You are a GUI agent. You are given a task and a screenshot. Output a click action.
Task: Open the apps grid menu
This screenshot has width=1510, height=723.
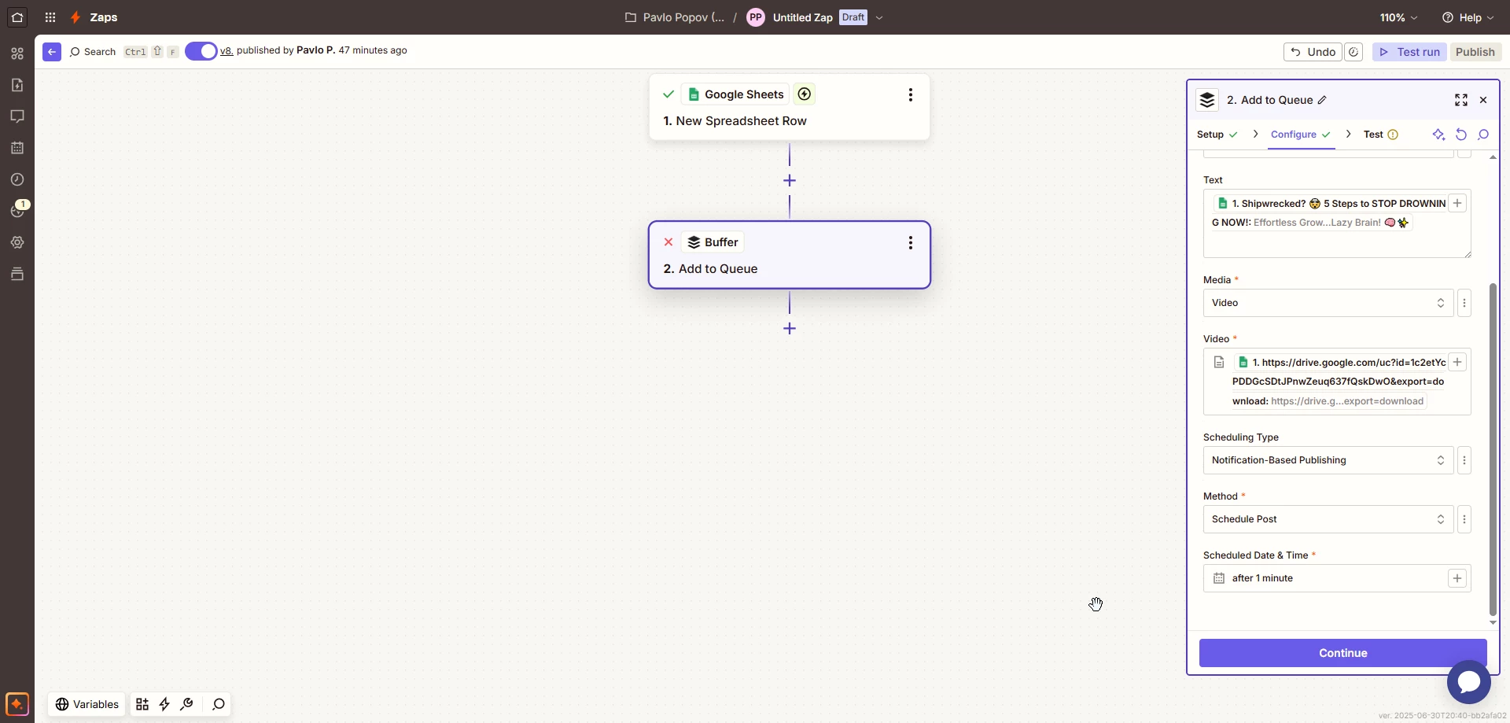pos(50,17)
